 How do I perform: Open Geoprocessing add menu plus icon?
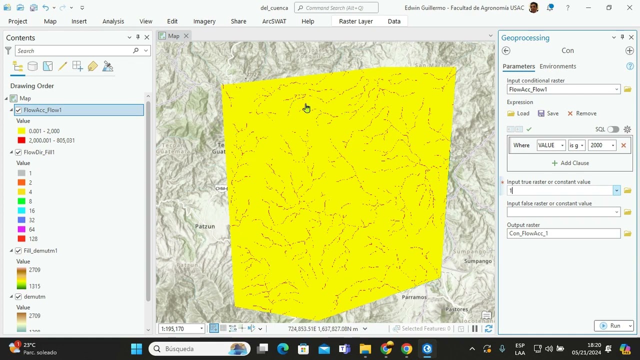pyautogui.click(x=629, y=50)
